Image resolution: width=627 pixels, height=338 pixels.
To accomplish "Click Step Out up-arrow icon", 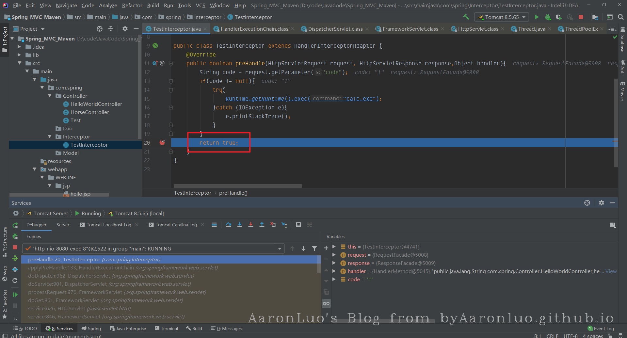I will pos(262,225).
